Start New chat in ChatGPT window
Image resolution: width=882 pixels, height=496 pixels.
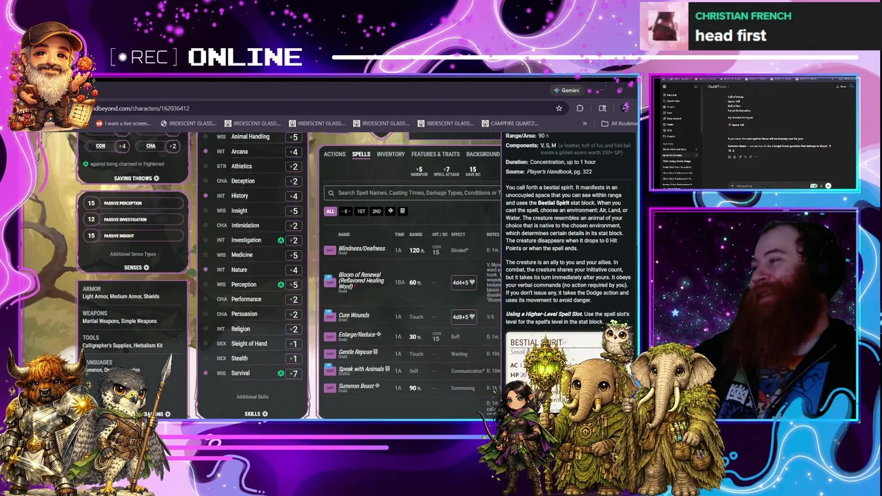click(670, 95)
